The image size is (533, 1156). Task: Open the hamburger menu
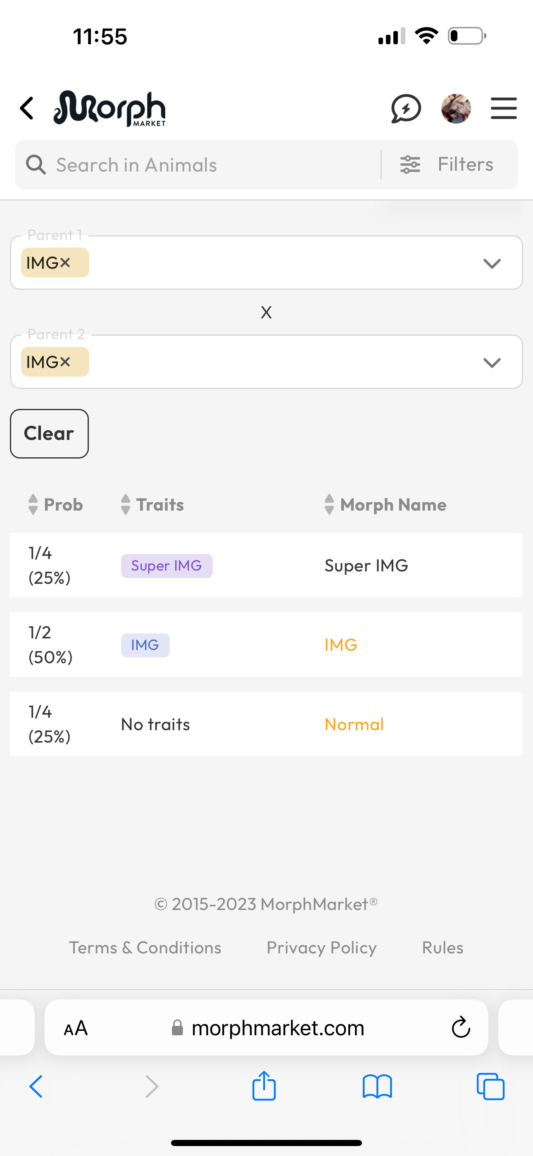(x=503, y=109)
